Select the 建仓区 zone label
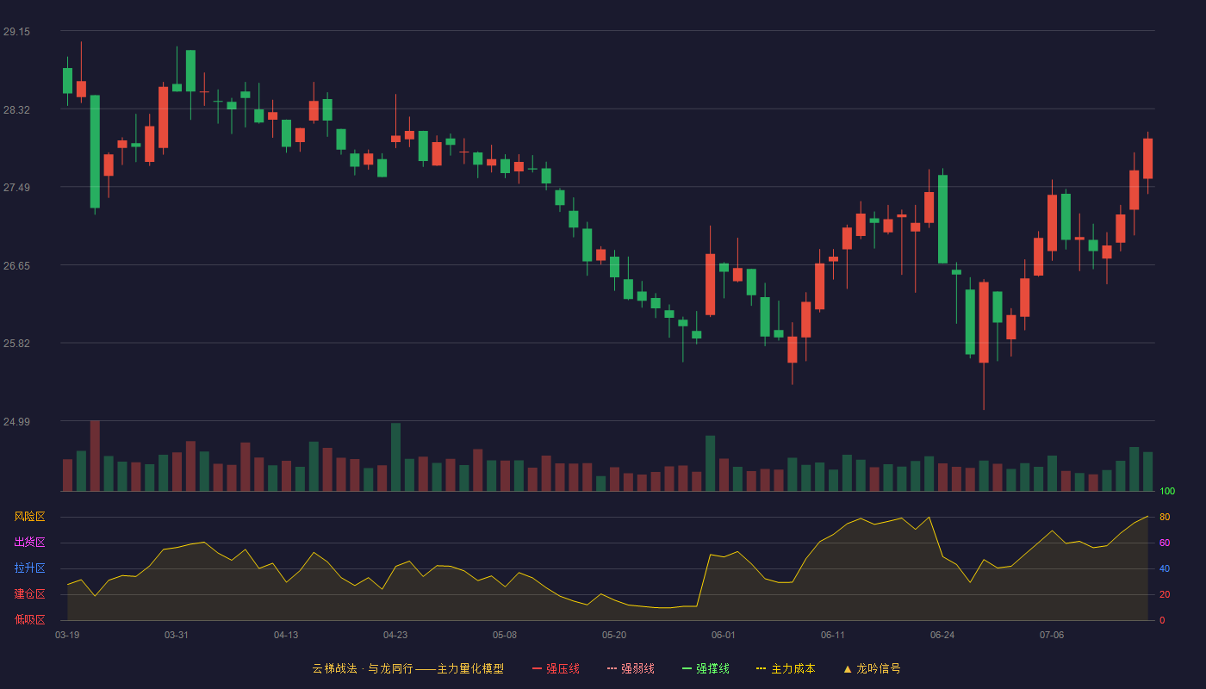Screen dimensions: 1206x689 [29, 594]
